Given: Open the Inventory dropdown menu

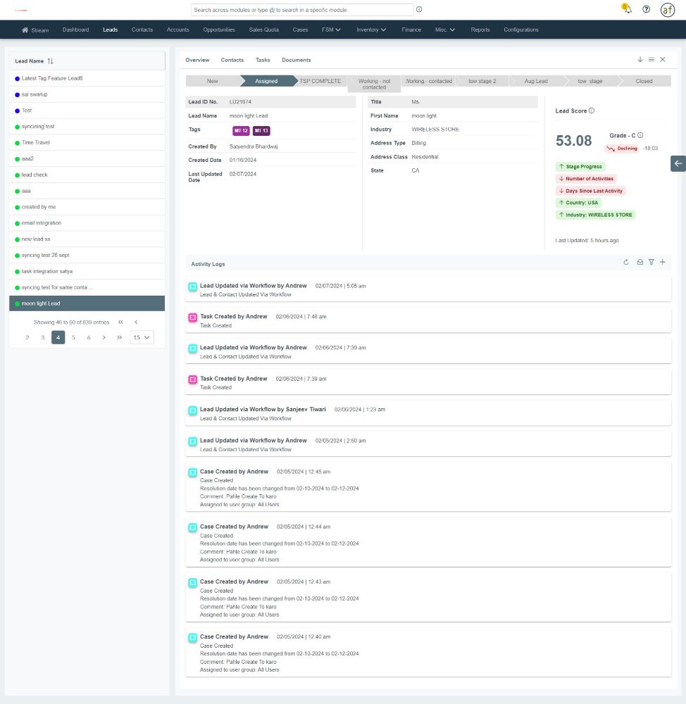Looking at the screenshot, I should (x=371, y=30).
